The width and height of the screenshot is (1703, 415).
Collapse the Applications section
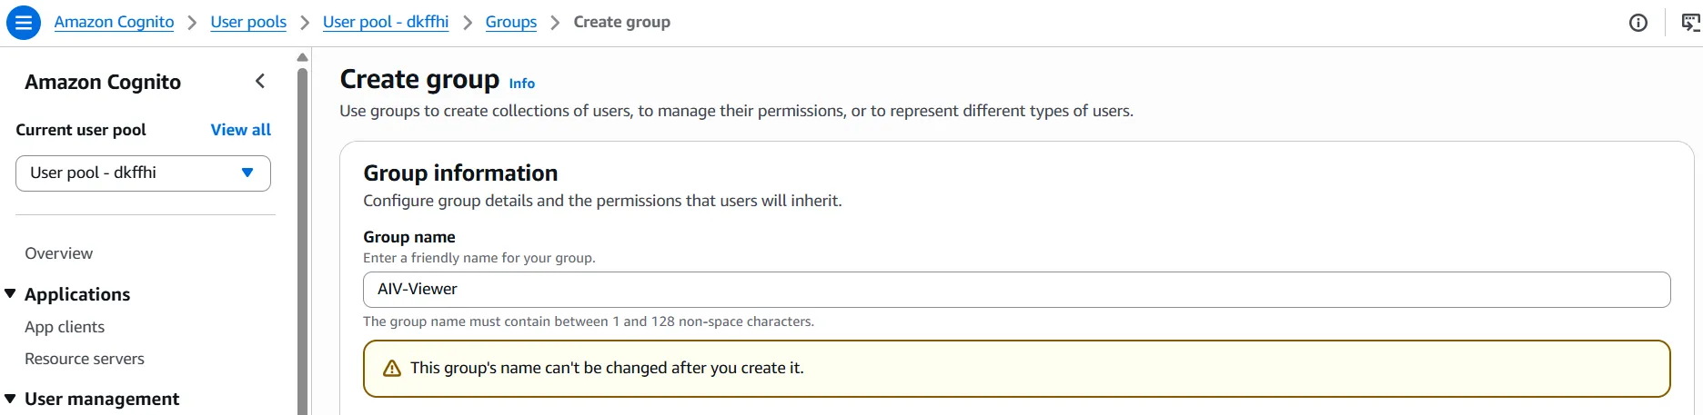(11, 293)
